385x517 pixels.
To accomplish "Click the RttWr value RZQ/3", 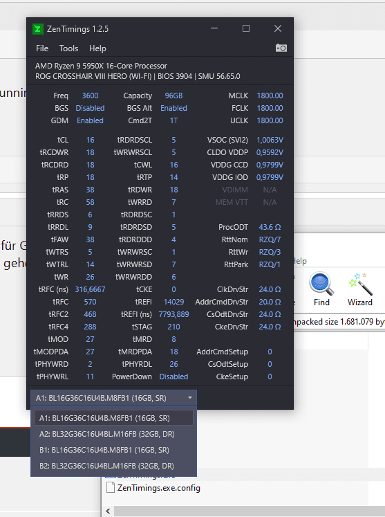I will (x=270, y=252).
